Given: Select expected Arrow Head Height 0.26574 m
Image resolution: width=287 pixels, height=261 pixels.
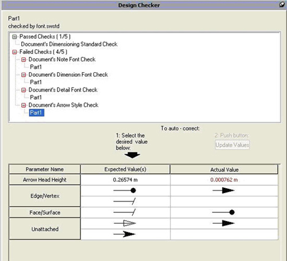Looking at the screenshot, I should tap(125, 180).
